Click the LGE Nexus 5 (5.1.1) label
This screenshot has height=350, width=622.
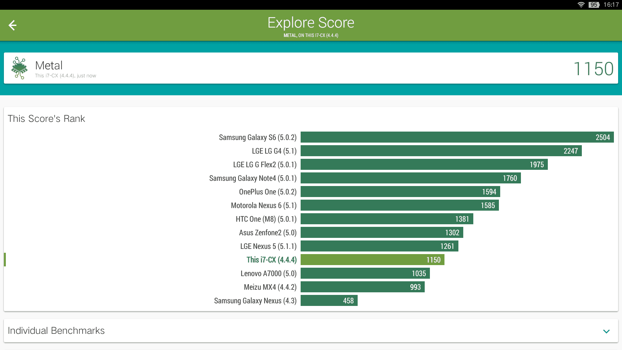[x=268, y=246]
